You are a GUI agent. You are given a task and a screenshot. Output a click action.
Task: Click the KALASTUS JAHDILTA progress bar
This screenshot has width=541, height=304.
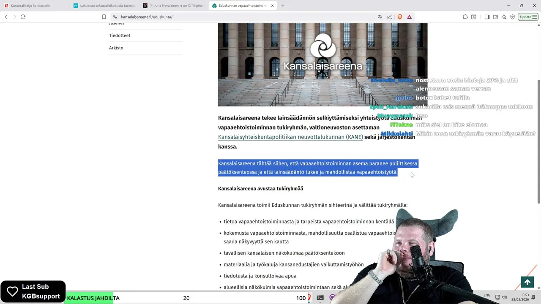point(186,298)
